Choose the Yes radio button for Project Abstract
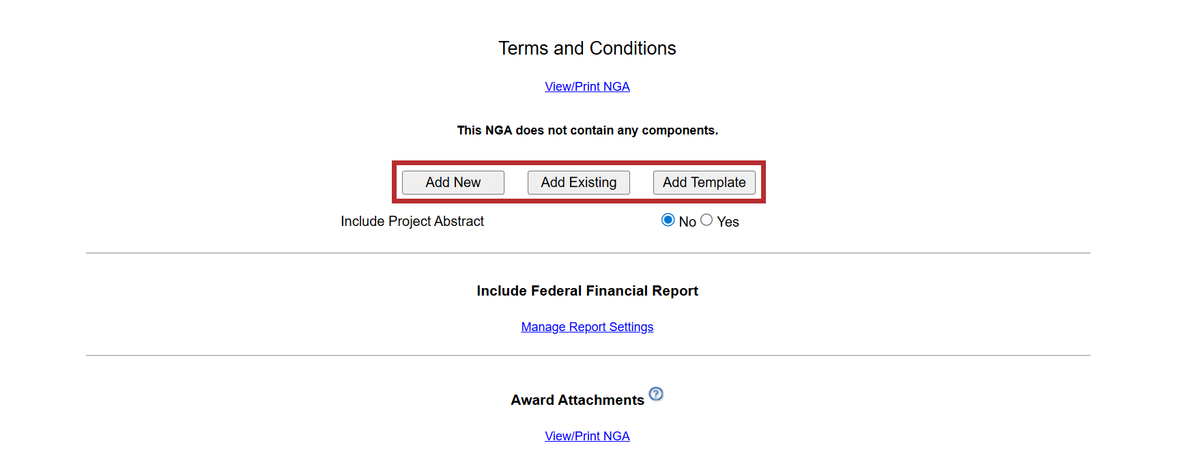 [707, 220]
